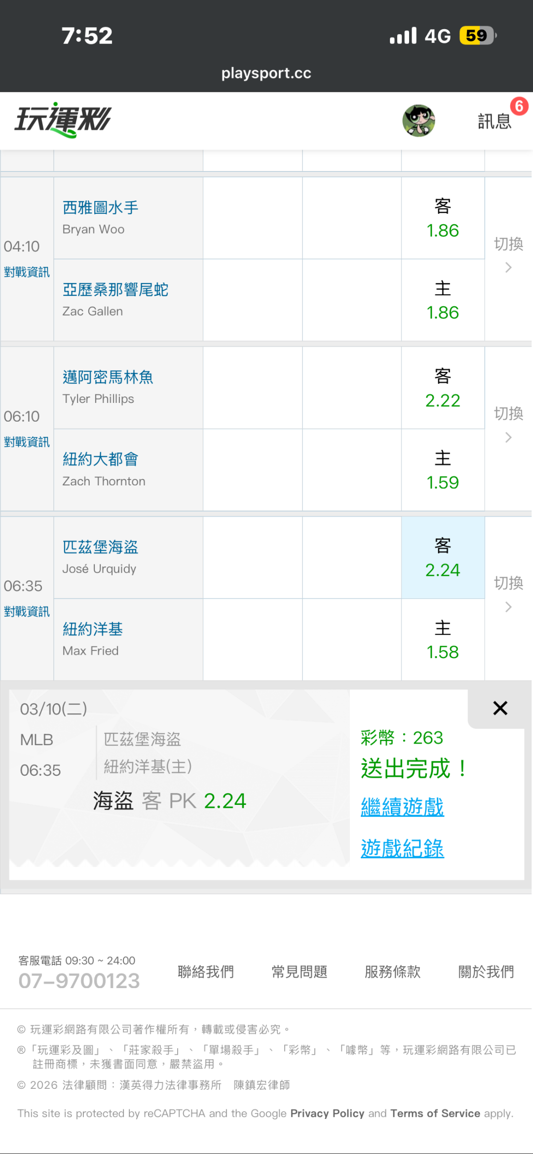Open 聯絡我們 footer menu item
The height and width of the screenshot is (1154, 533).
pyautogui.click(x=206, y=972)
